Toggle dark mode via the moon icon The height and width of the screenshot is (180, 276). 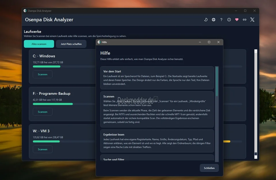(x=206, y=20)
